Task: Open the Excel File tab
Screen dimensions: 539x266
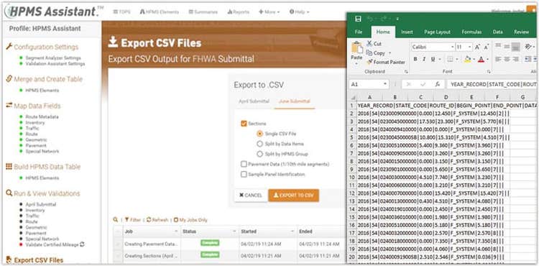Action: click(x=359, y=32)
